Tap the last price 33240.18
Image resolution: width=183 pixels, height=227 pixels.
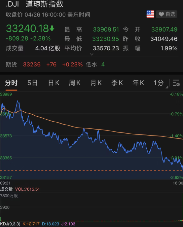[x=27, y=28]
